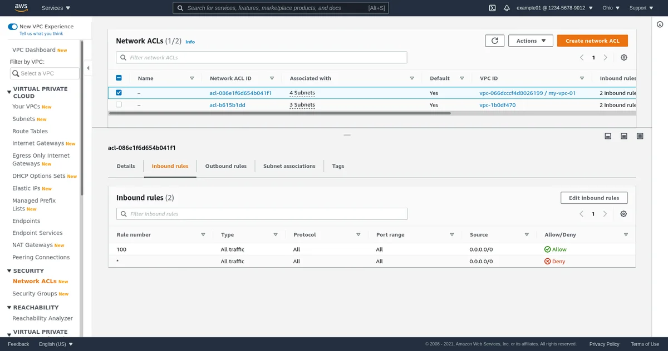Image resolution: width=668 pixels, height=351 pixels.
Task: Open the notifications bell
Action: 507,8
